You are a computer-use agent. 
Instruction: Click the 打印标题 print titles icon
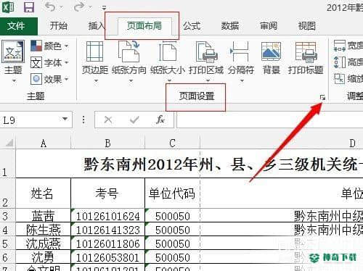[306, 58]
